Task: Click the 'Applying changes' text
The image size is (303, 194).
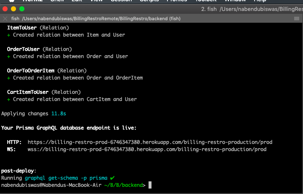Action: [25, 114]
